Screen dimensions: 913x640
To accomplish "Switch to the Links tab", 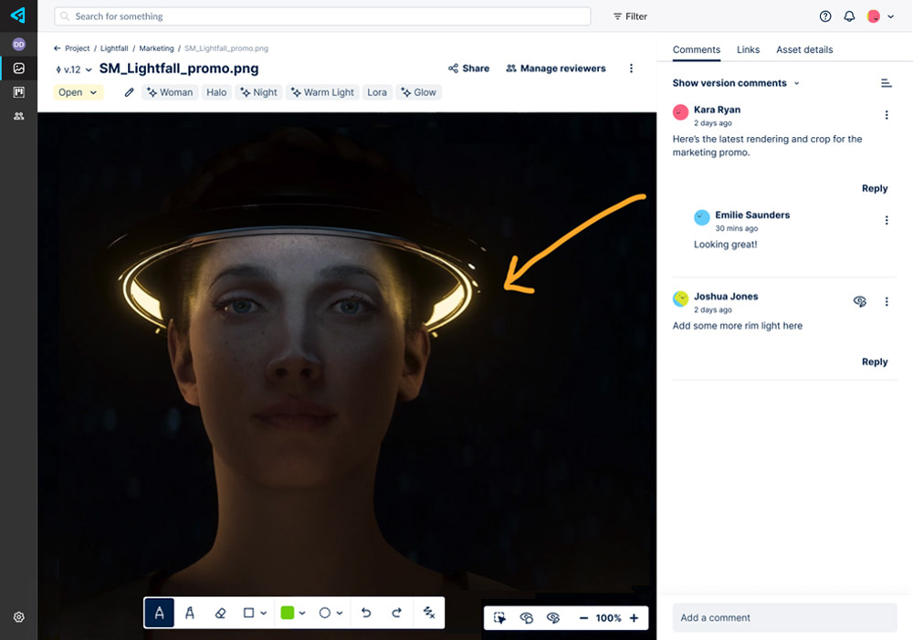I will point(748,49).
